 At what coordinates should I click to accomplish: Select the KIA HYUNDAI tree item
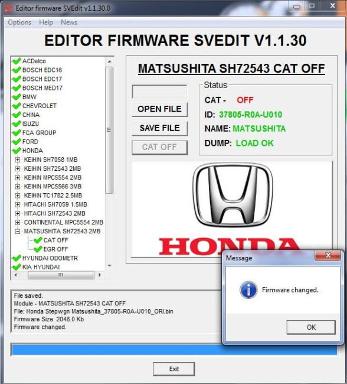pyautogui.click(x=41, y=267)
